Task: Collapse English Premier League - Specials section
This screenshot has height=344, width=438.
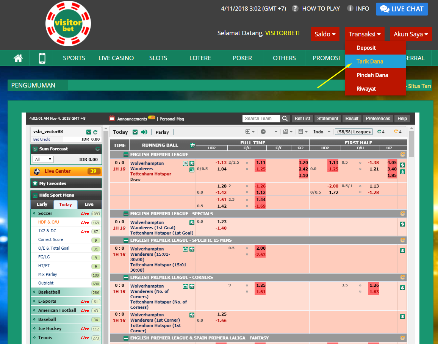Action: coord(126,214)
